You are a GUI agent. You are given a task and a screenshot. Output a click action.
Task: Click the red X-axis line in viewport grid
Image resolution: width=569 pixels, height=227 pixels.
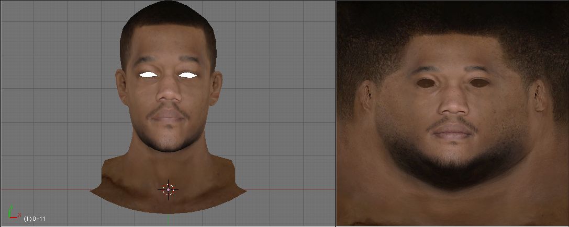coord(52,189)
